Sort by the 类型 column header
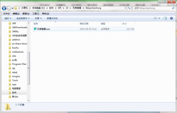Screen dimensions: 177x113 pyautogui.click(x=103, y=24)
